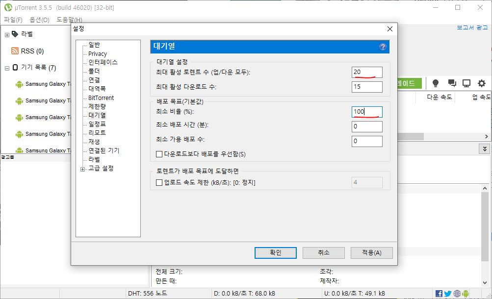The height and width of the screenshot is (299, 492).
Task: Open the 파일(F) menu
Action: [13, 20]
